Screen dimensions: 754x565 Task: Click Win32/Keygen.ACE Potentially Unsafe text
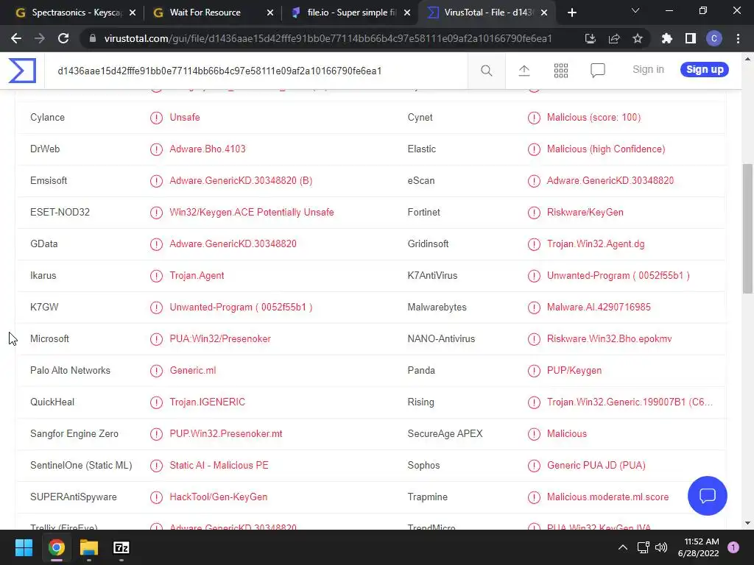pos(252,213)
